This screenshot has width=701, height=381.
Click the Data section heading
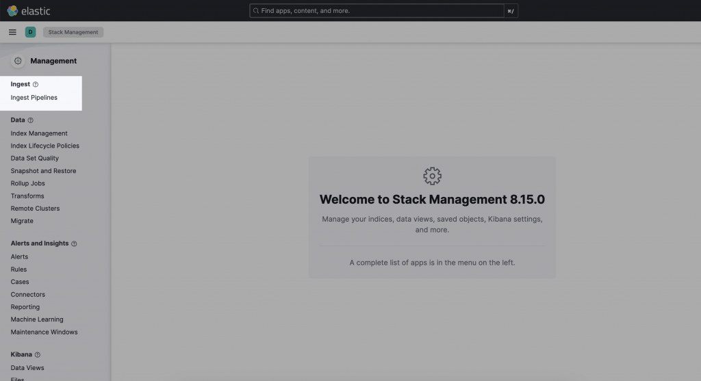18,120
